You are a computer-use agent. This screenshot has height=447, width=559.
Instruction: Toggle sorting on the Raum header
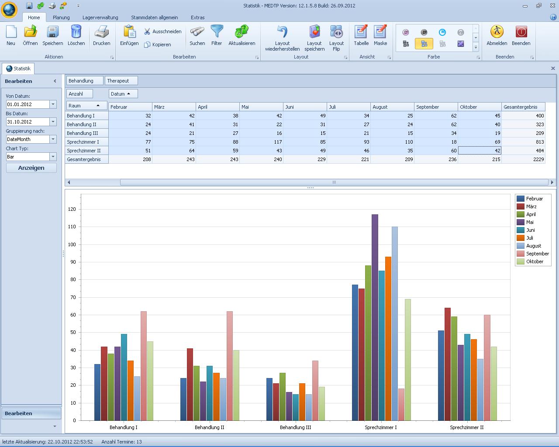point(86,106)
